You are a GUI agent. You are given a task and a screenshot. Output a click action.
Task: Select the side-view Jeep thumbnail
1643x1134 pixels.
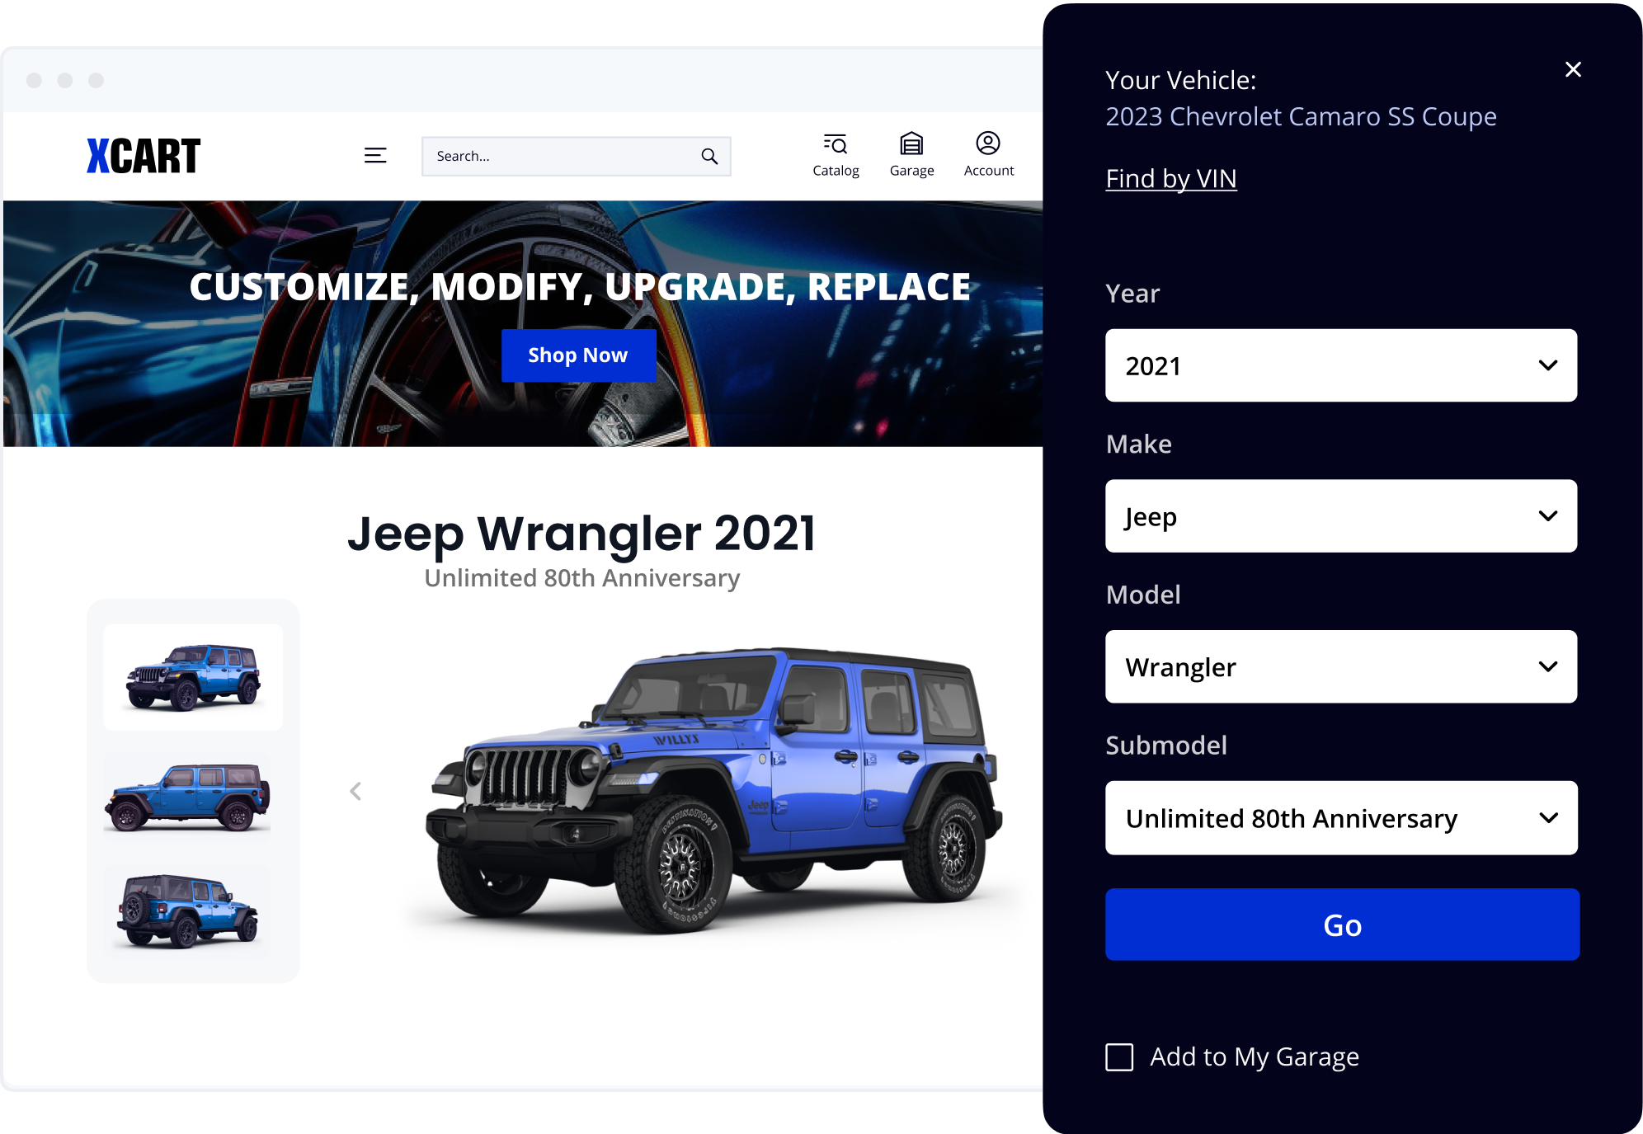click(188, 797)
